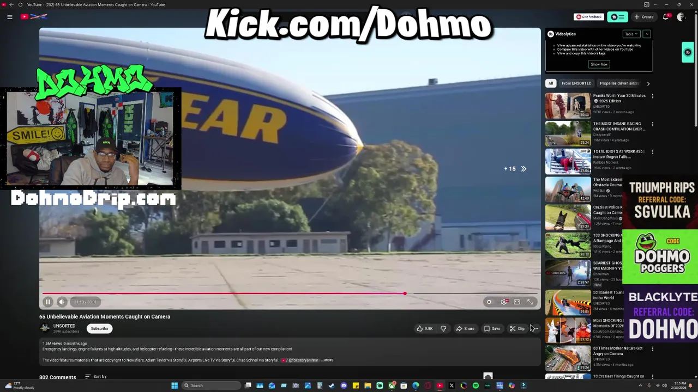The width and height of the screenshot is (698, 392).
Task: Open the TubeBuddy side tab icon
Action: (688, 52)
